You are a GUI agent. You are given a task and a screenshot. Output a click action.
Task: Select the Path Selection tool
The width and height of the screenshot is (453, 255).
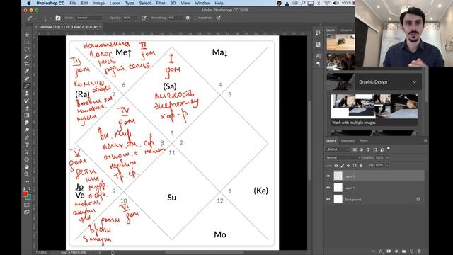(27, 152)
